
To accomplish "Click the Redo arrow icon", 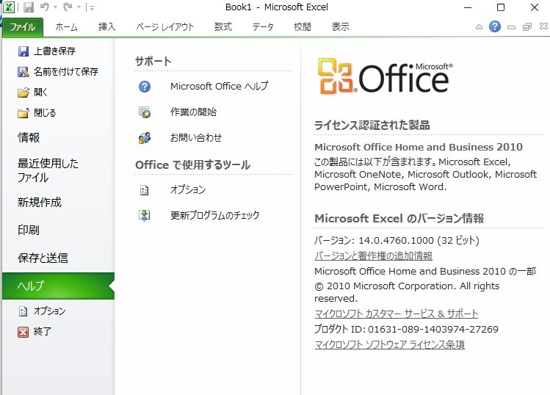I will [68, 7].
